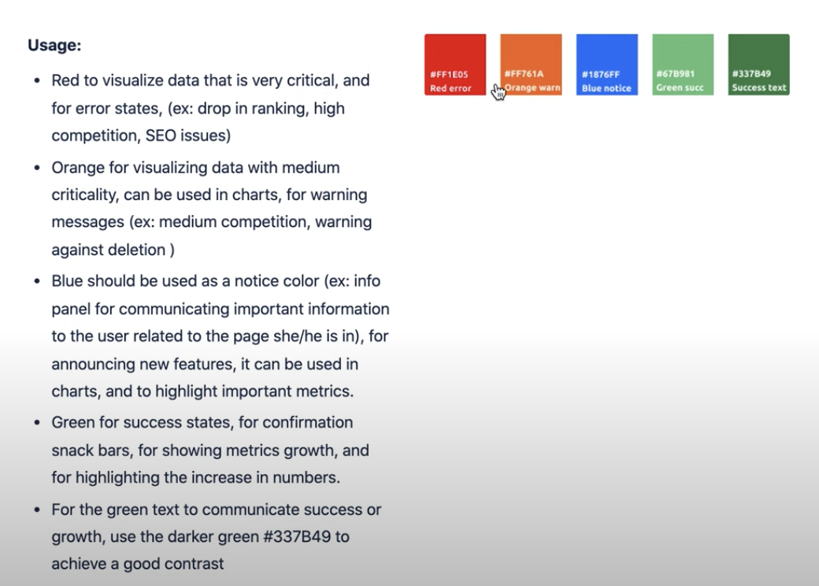
Task: Click the #FF761A hex code label
Action: 524,74
